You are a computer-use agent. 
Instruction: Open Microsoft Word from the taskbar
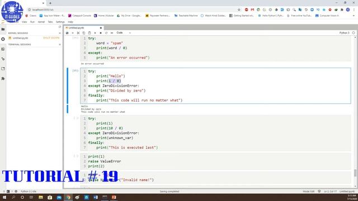pos(96,197)
